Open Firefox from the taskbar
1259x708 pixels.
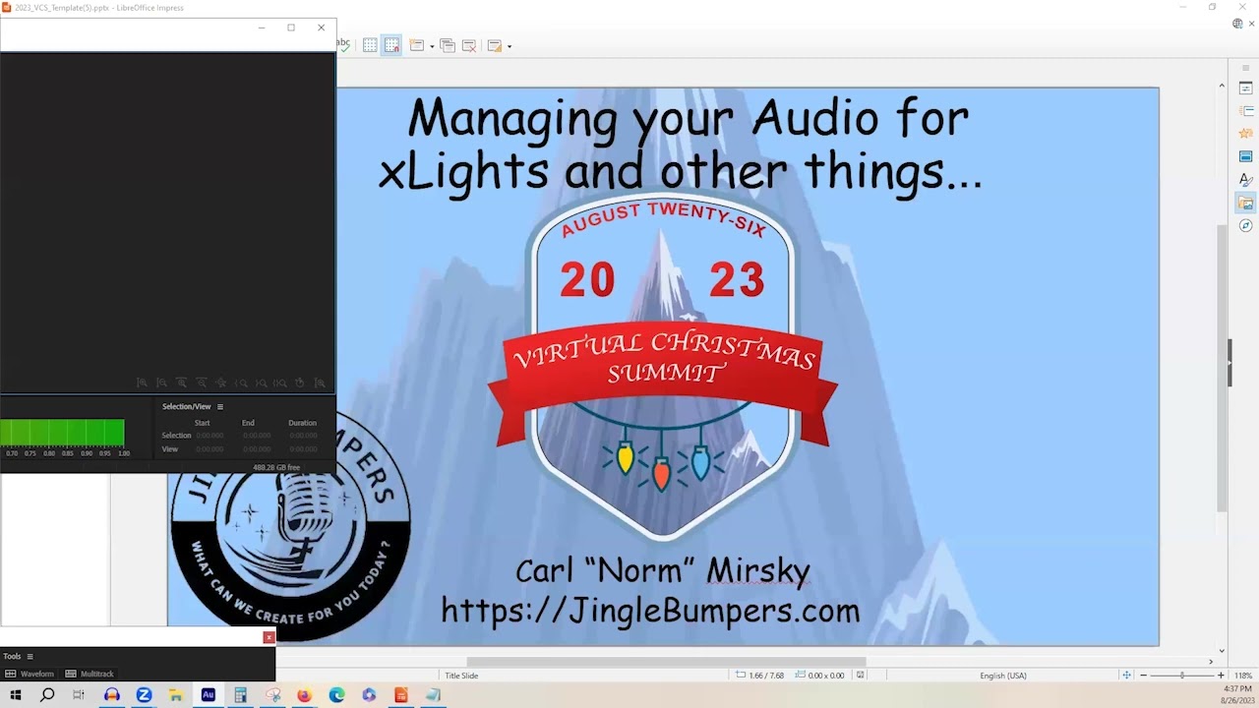point(304,695)
